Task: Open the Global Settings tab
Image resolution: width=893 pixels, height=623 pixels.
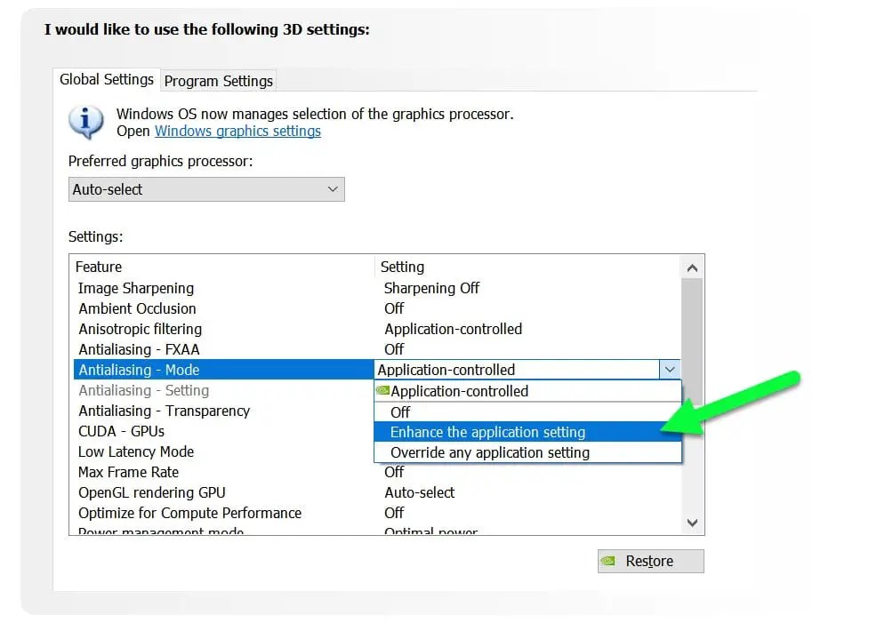Action: [x=107, y=79]
